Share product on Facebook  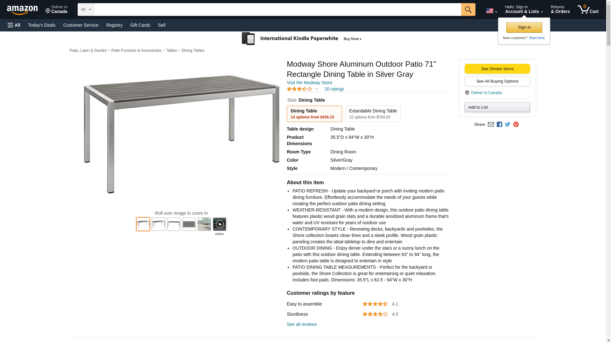click(x=499, y=124)
